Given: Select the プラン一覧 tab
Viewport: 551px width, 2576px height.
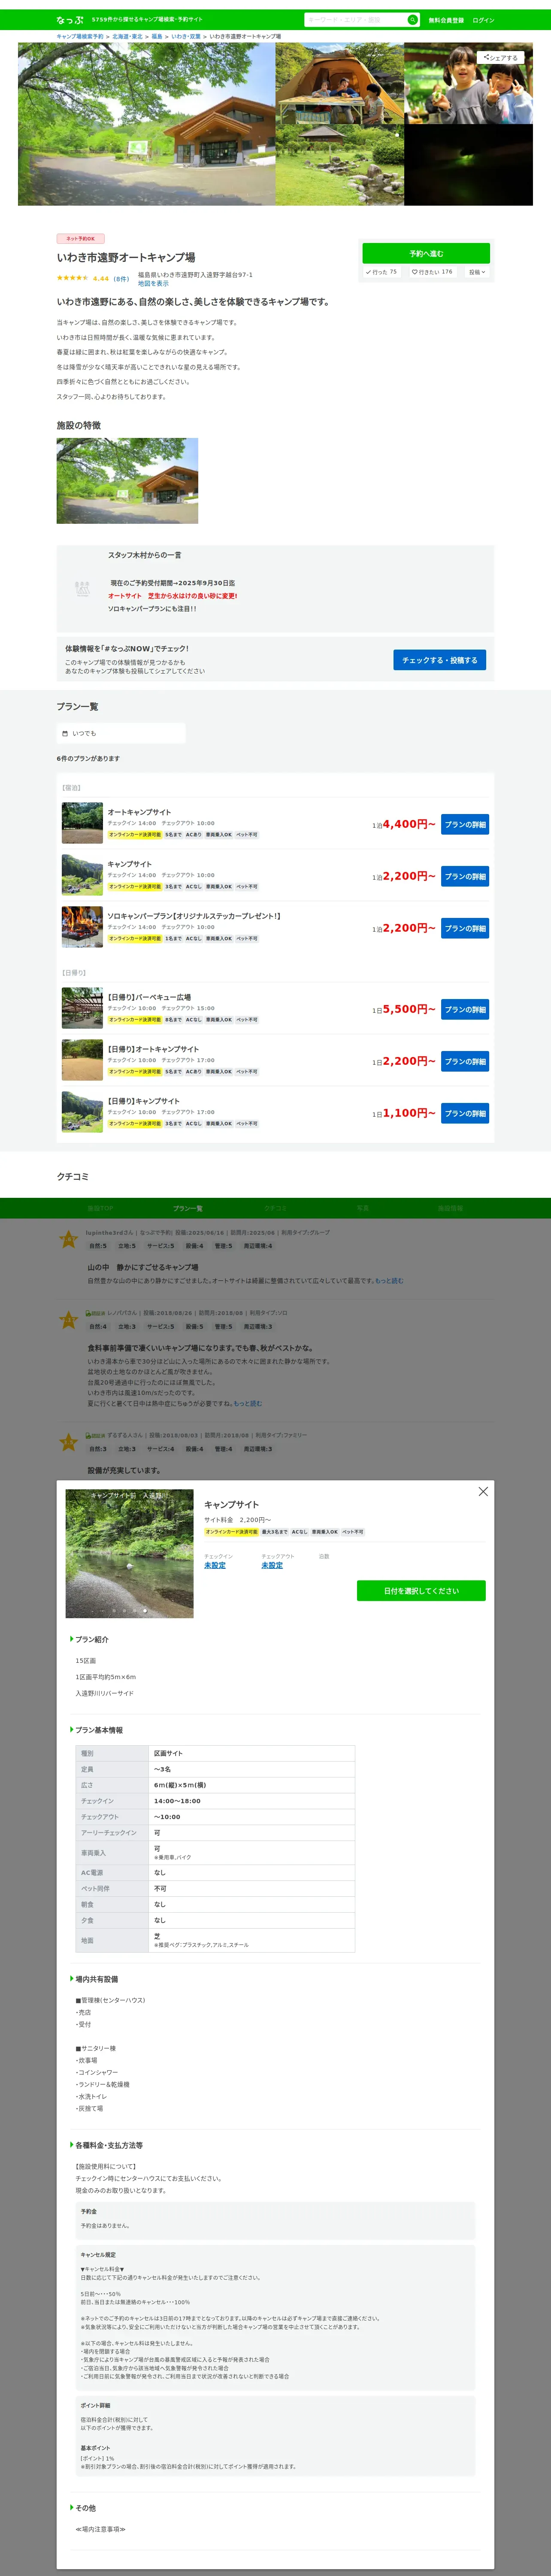Looking at the screenshot, I should tap(187, 1208).
